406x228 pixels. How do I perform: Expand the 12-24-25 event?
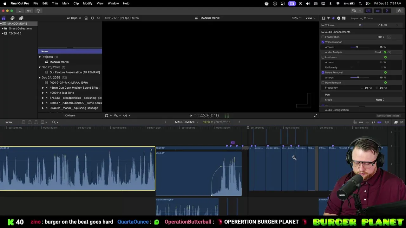tap(3, 33)
